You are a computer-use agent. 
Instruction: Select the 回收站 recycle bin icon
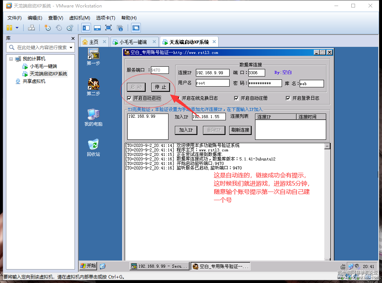point(93,148)
